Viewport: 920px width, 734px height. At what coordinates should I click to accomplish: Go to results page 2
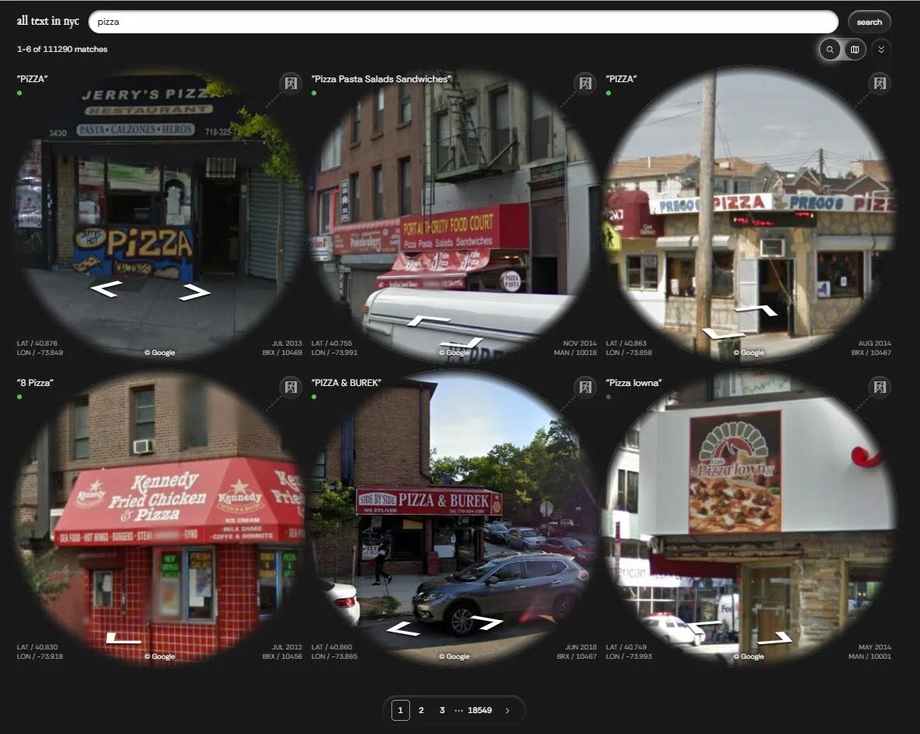click(x=421, y=710)
